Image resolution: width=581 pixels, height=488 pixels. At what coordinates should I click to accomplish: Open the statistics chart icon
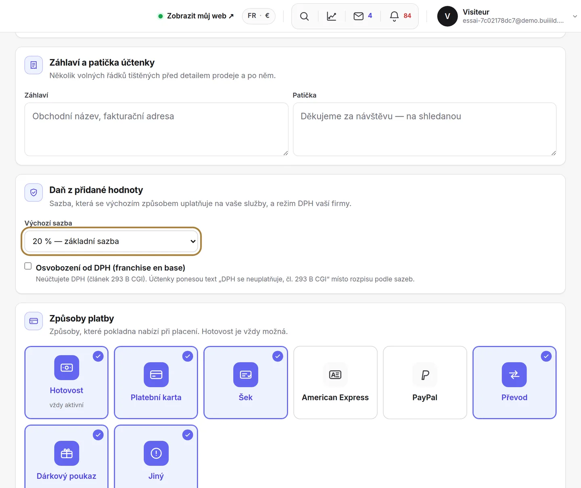point(332,16)
